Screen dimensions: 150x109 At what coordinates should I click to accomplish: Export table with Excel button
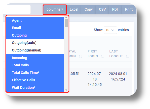pos(74,10)
